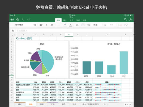Select column G header
The image size is (143, 107).
point(69,35)
